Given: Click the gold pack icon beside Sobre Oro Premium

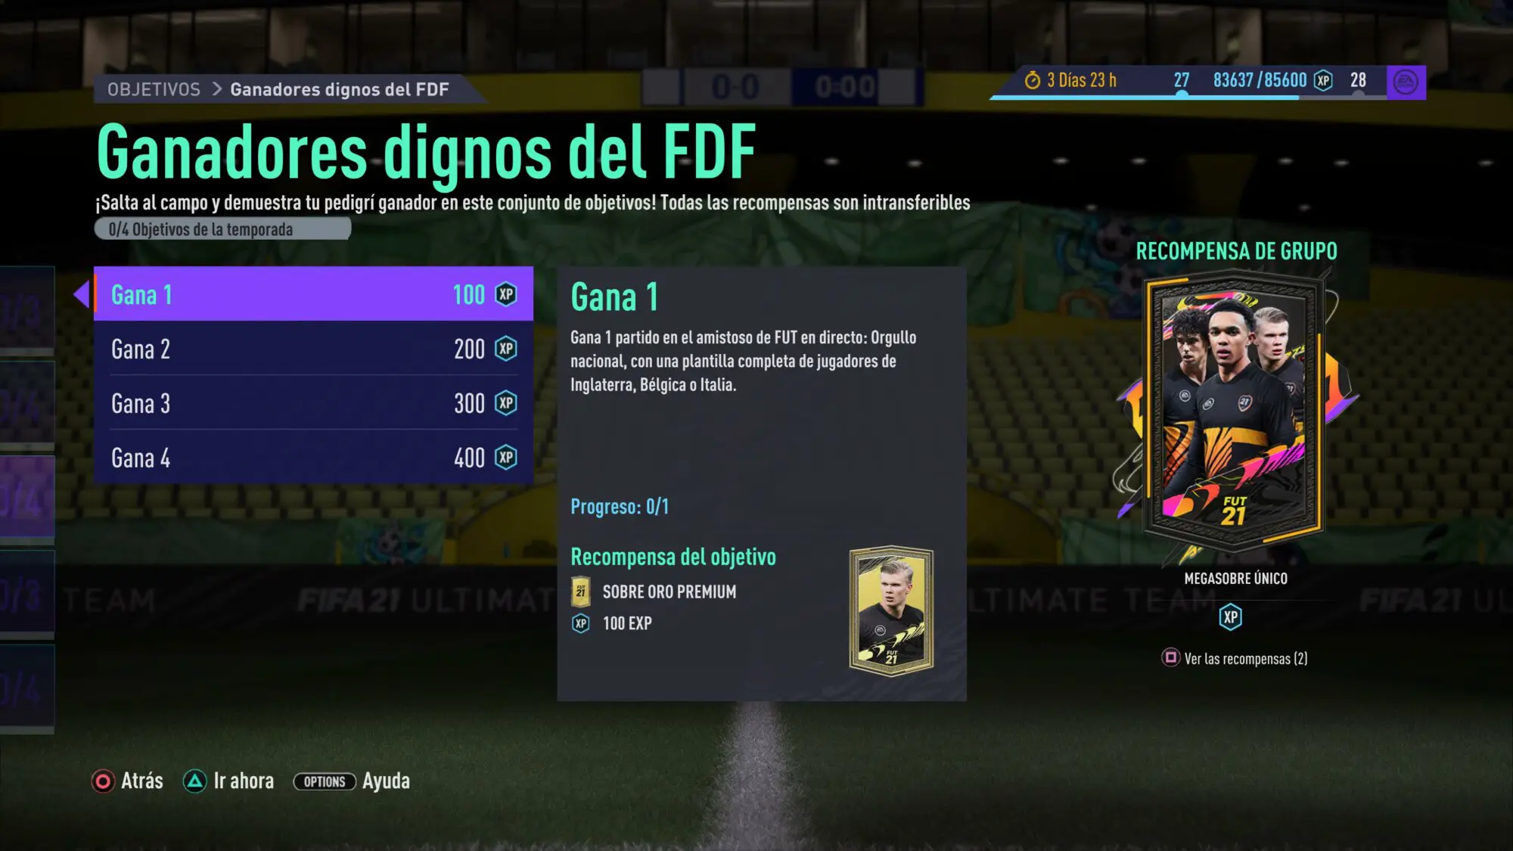Looking at the screenshot, I should tap(580, 592).
